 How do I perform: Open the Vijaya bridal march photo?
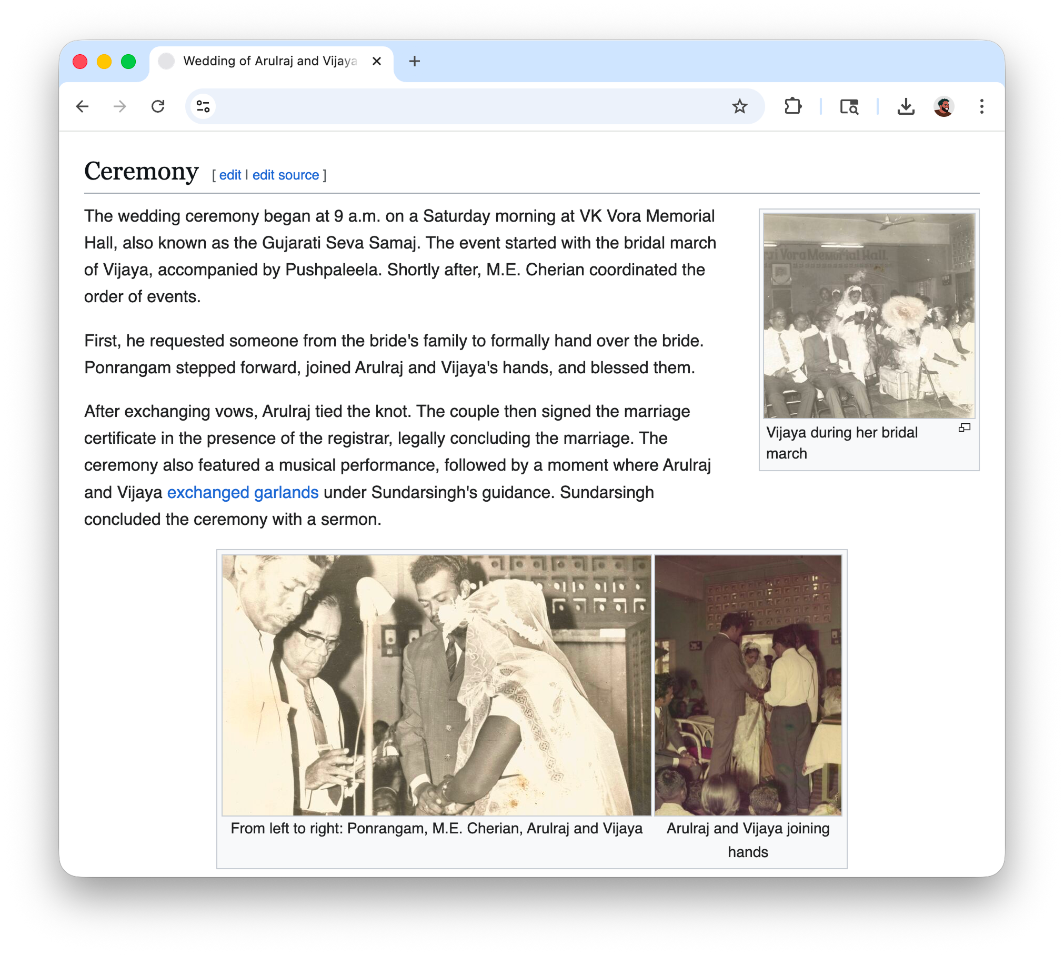tap(869, 316)
